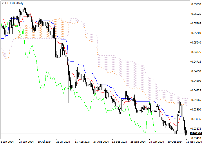Image resolution: width=203 pixels, height=145 pixels.
Task: Open the chart menu triangle beside ETHBTC
Action: [x=3, y=3]
